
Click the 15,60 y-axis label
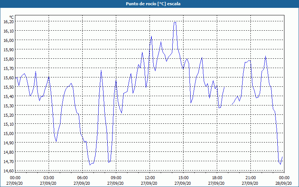tap(9, 78)
